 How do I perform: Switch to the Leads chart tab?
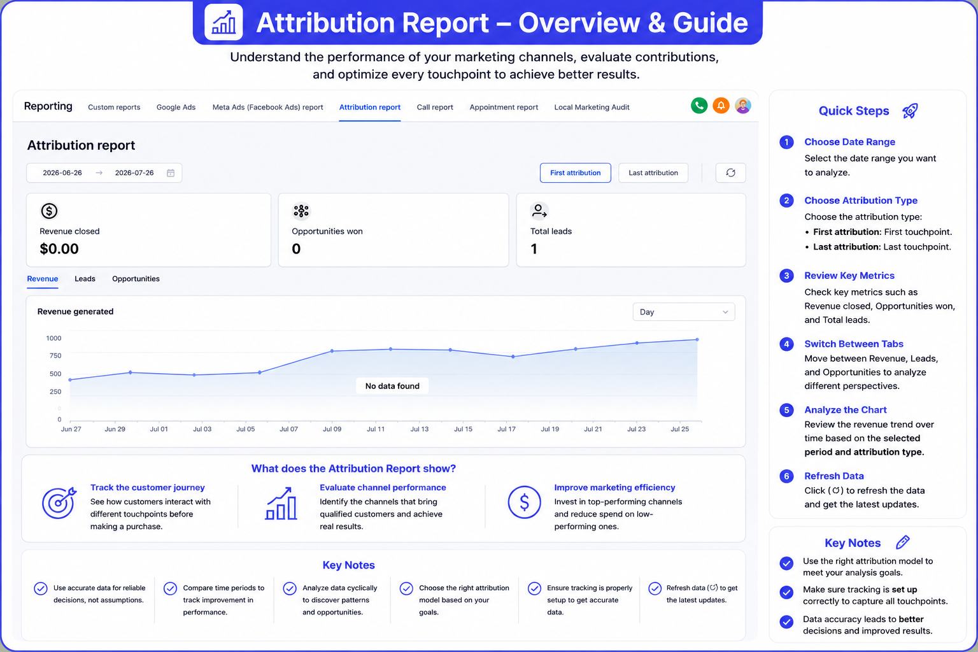85,279
